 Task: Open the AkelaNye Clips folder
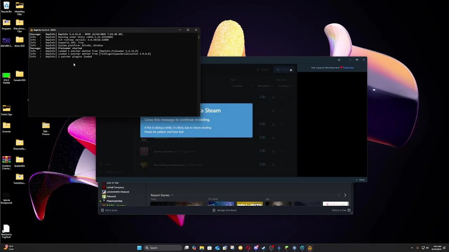click(20, 8)
